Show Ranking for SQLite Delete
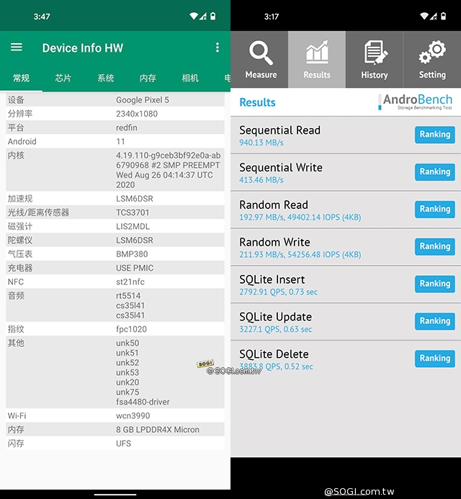461x499 pixels. click(x=434, y=358)
